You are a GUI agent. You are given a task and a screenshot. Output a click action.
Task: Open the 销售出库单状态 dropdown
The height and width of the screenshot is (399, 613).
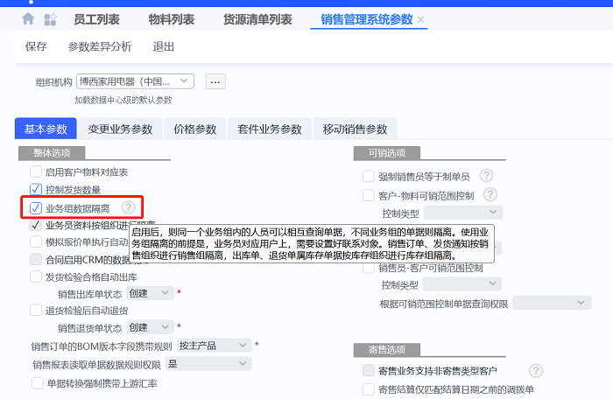pos(166,293)
